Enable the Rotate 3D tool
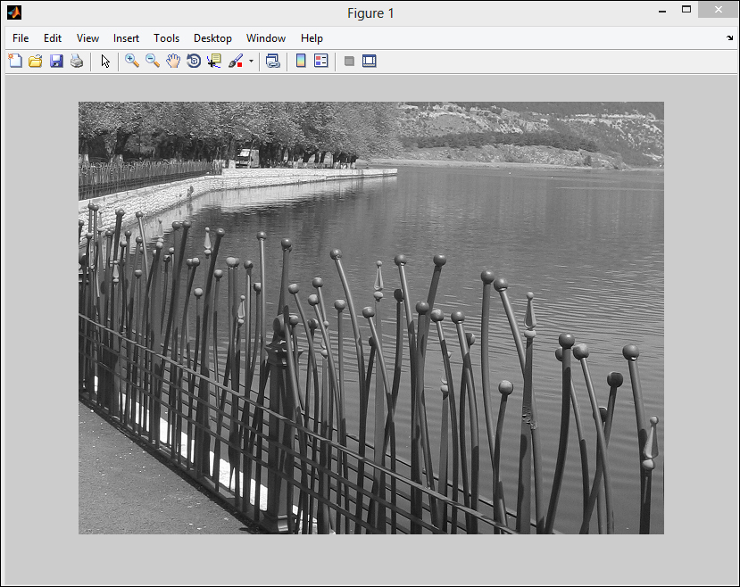Image resolution: width=740 pixels, height=587 pixels. (194, 61)
